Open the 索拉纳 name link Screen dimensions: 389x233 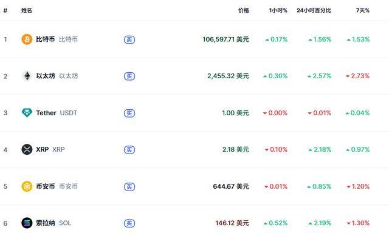[x=46, y=223]
